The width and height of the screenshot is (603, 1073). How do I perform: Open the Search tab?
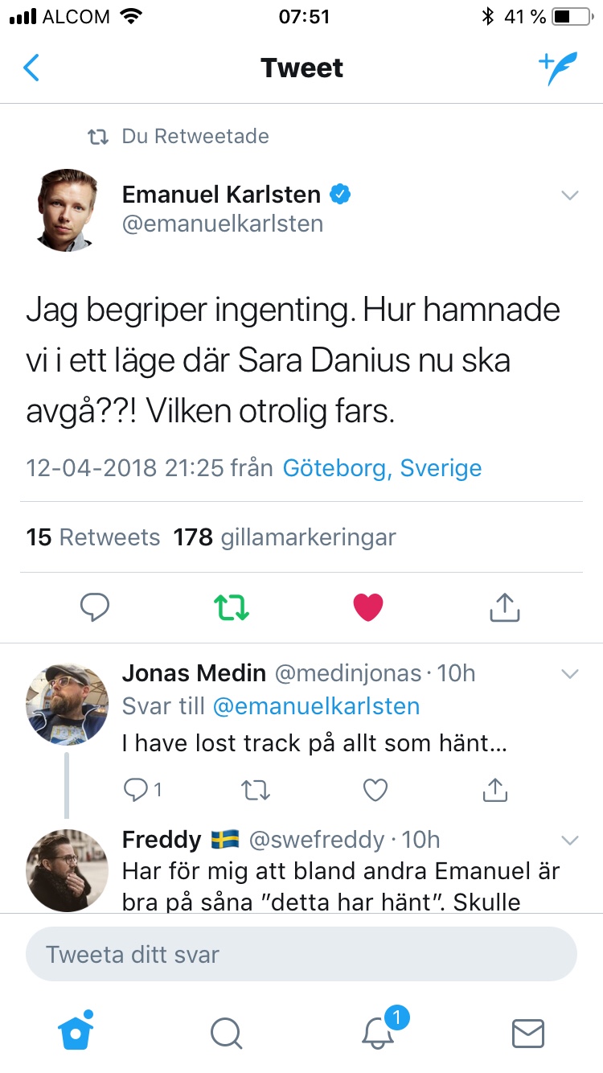[x=226, y=1033]
